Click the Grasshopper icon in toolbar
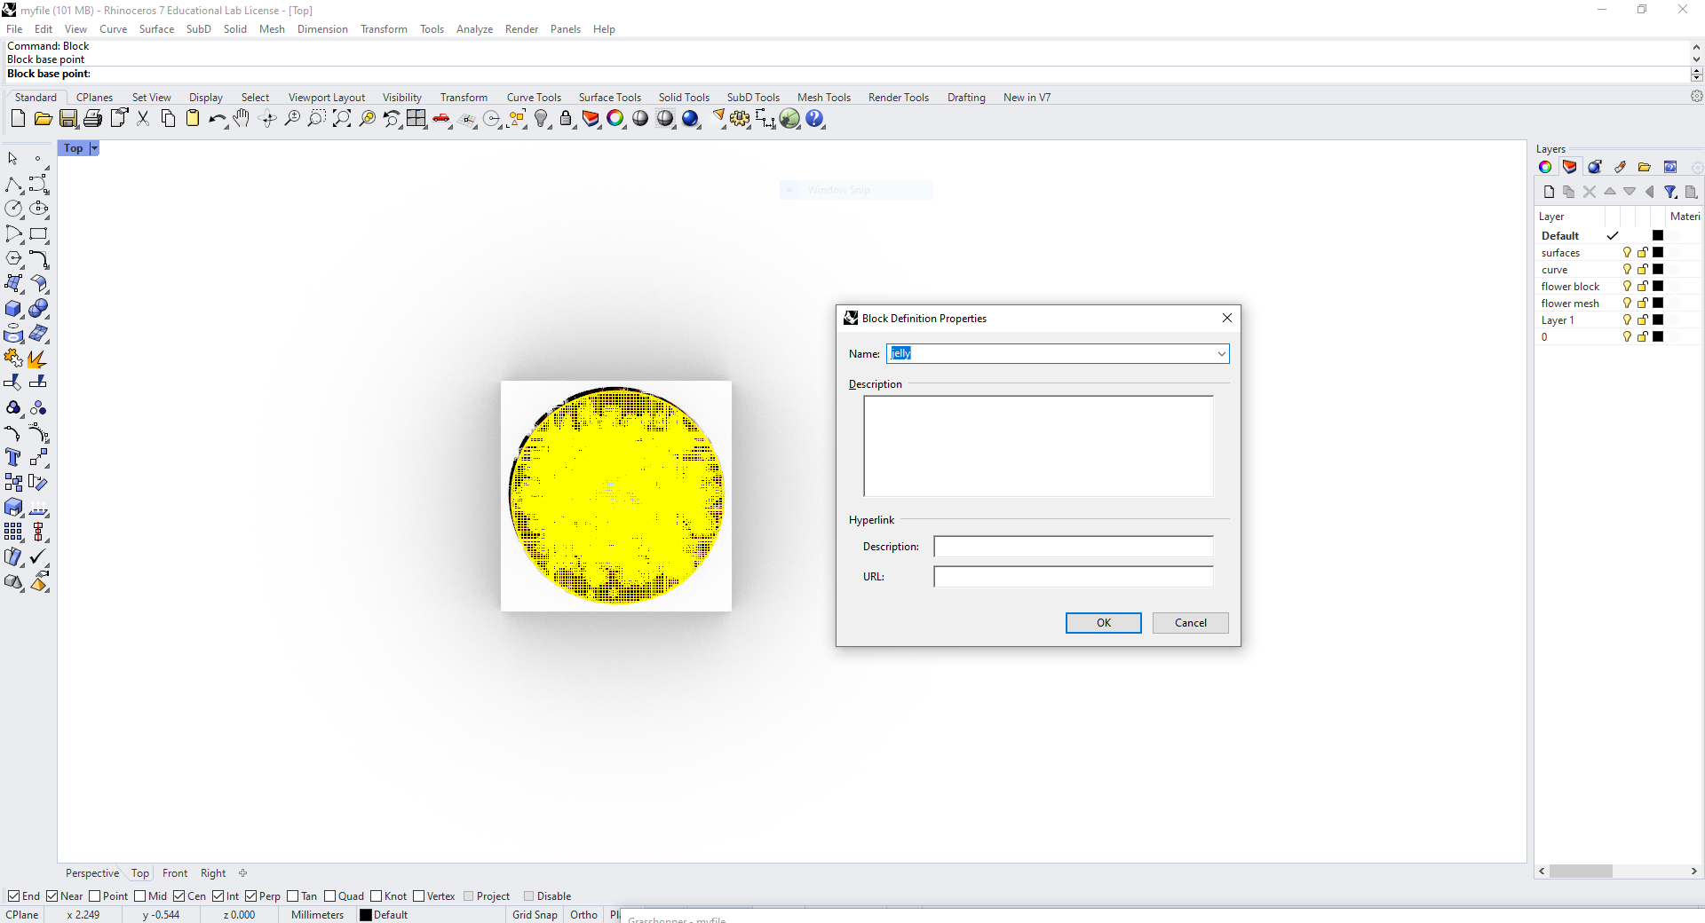 click(x=789, y=118)
